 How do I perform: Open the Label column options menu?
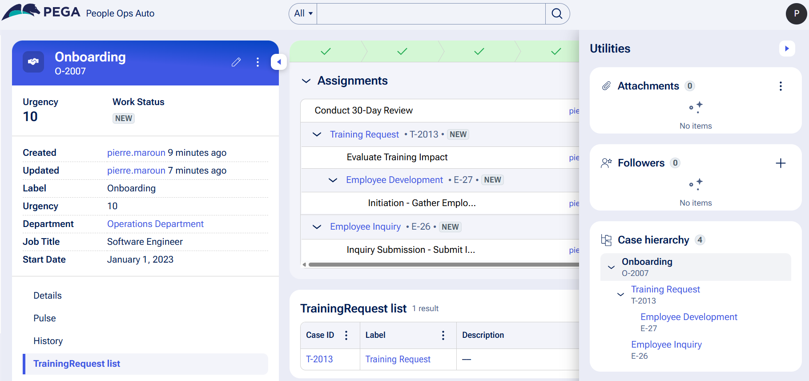[443, 335]
